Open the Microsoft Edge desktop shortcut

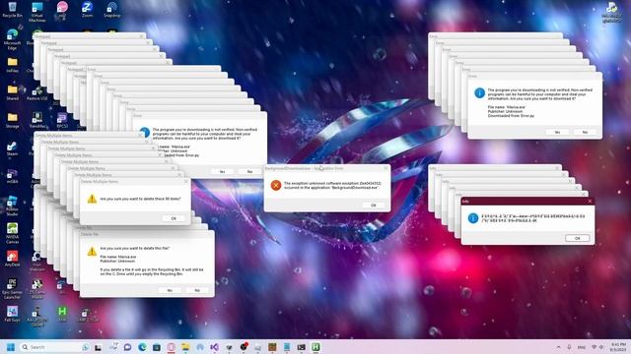(12, 39)
